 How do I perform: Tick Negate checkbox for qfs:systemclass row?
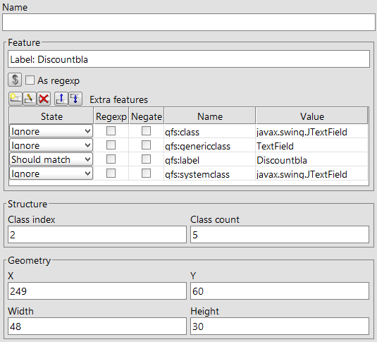pos(146,173)
